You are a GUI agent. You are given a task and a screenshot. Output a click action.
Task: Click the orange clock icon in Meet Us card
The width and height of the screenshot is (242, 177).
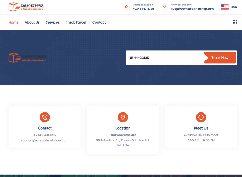pyautogui.click(x=201, y=117)
